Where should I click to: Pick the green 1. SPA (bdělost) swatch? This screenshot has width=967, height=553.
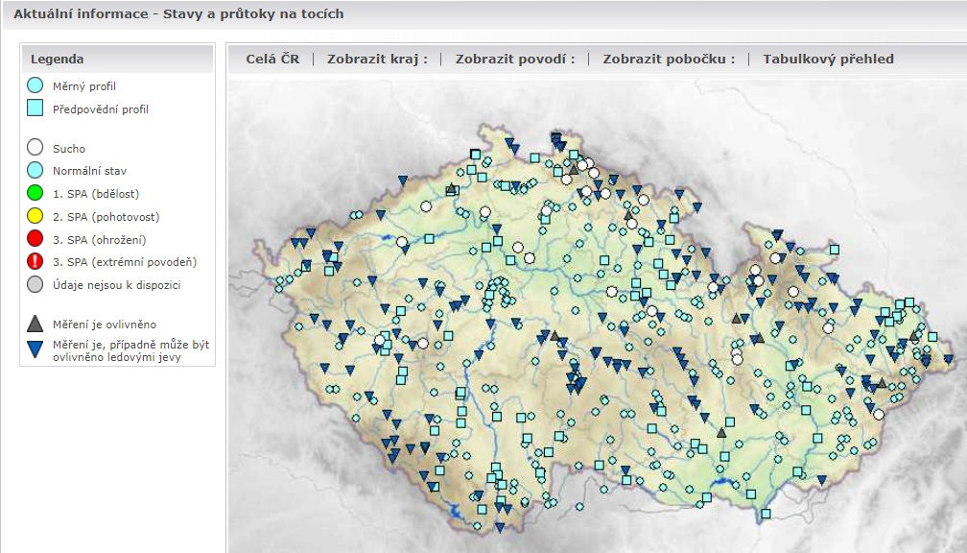(35, 194)
